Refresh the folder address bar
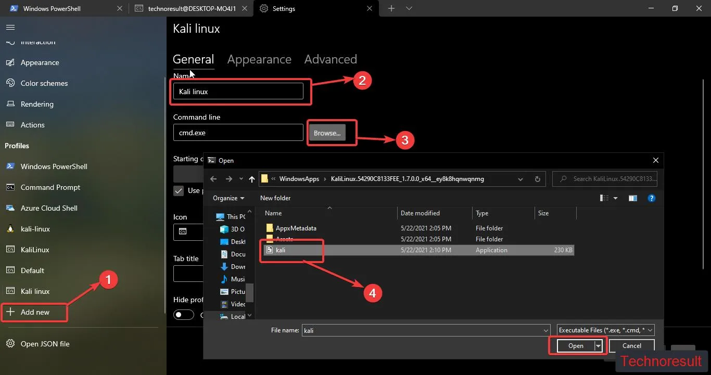Screen dimensions: 711x375 (538, 179)
